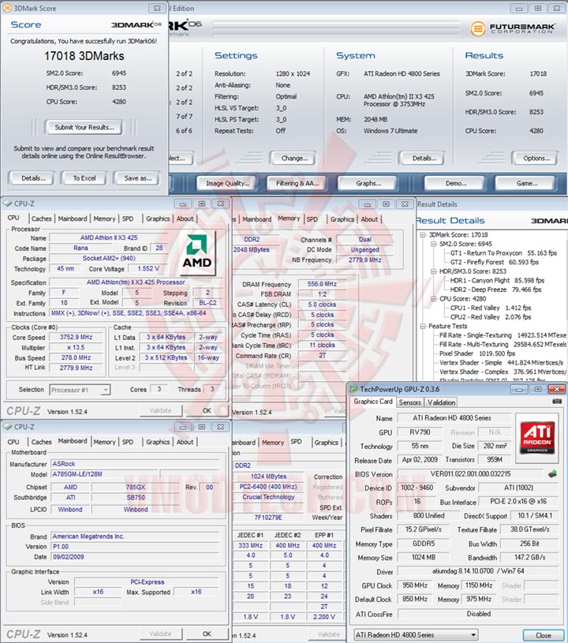Click the BIOS save chip icon in GPU-Z
Image resolution: width=568 pixels, height=643 pixels.
click(552, 474)
